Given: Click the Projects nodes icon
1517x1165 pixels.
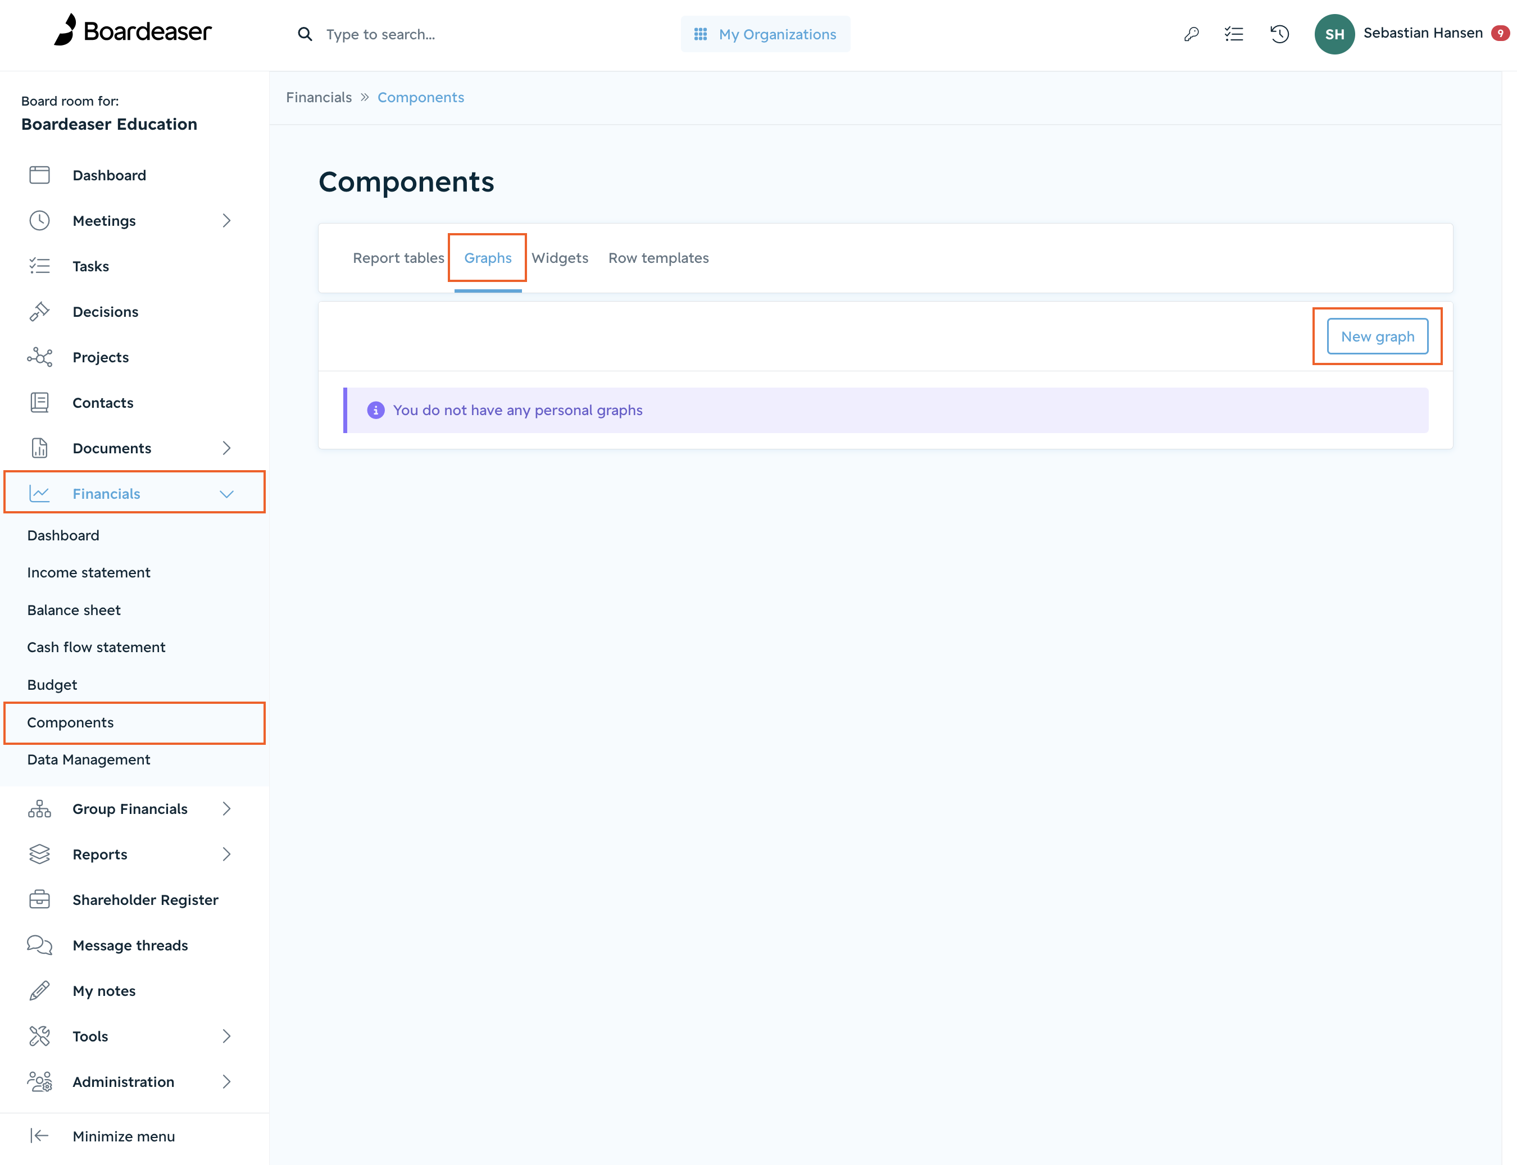Looking at the screenshot, I should (39, 357).
